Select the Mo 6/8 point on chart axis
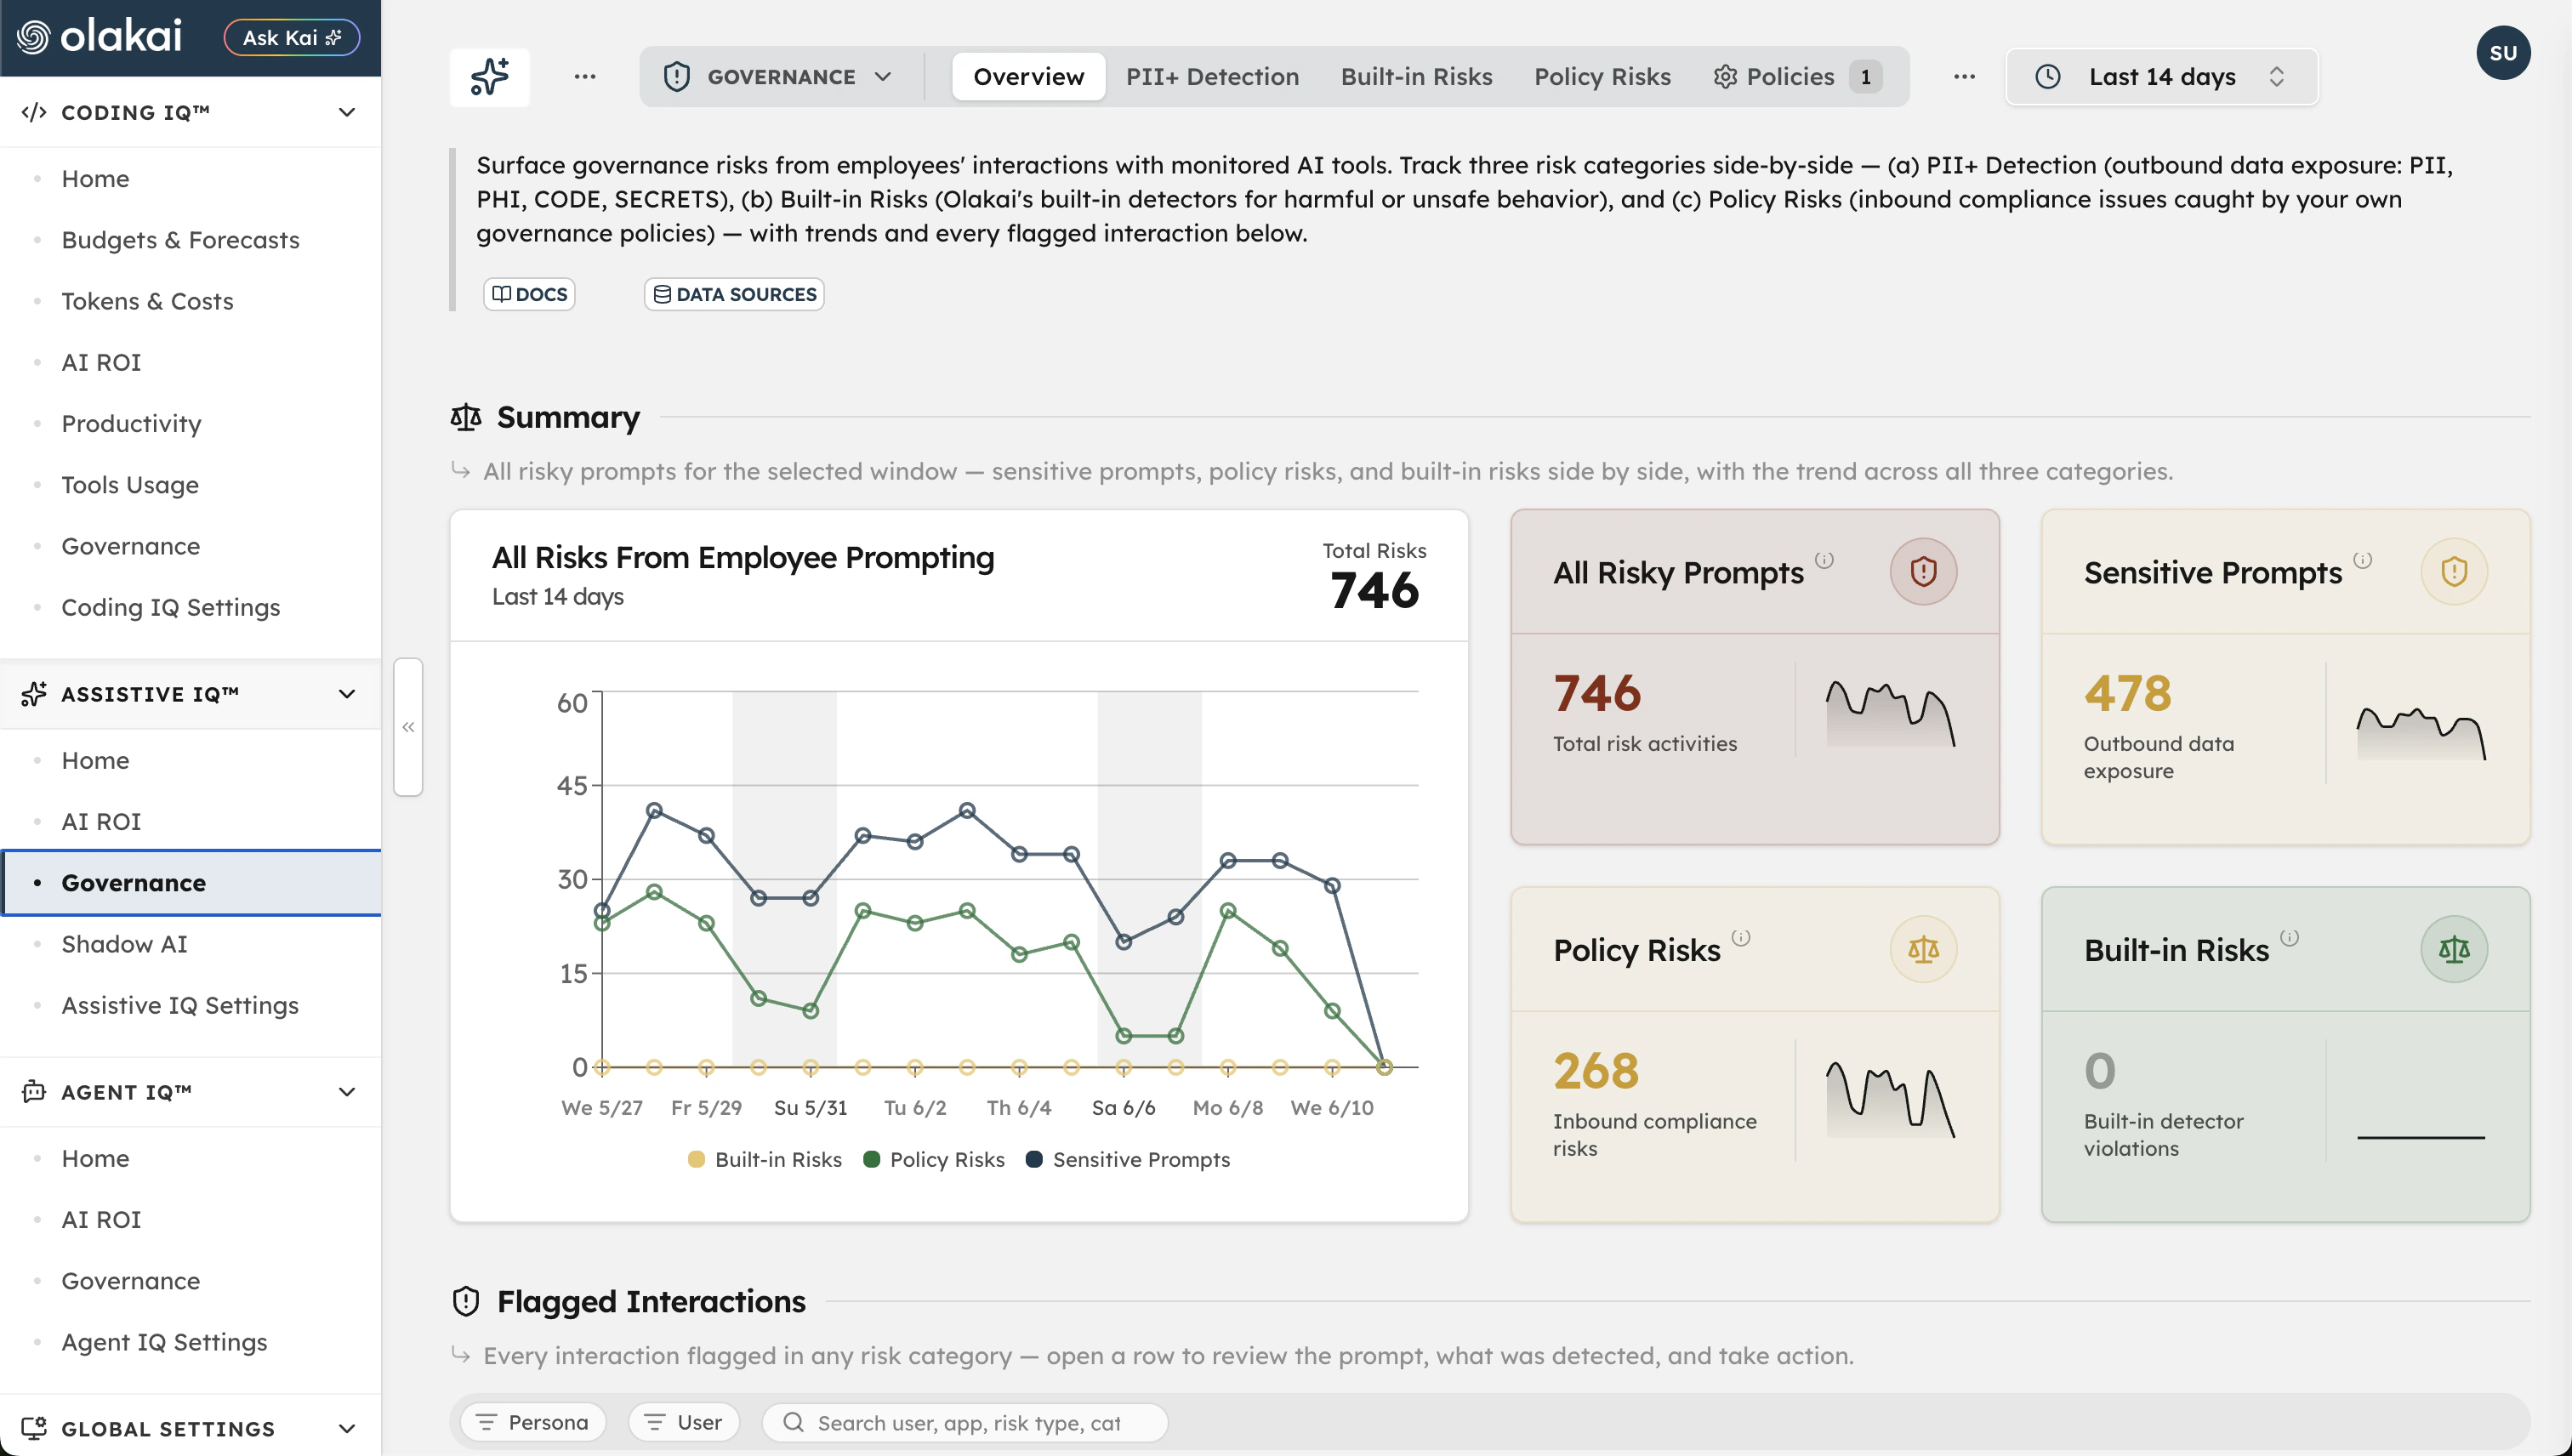This screenshot has height=1456, width=2572. (1227, 1108)
